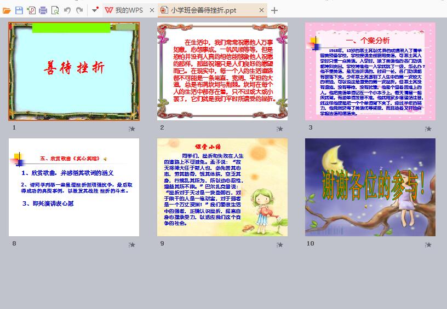Click the Print Preview icon
Screen dimensions: 447x309
55,11
